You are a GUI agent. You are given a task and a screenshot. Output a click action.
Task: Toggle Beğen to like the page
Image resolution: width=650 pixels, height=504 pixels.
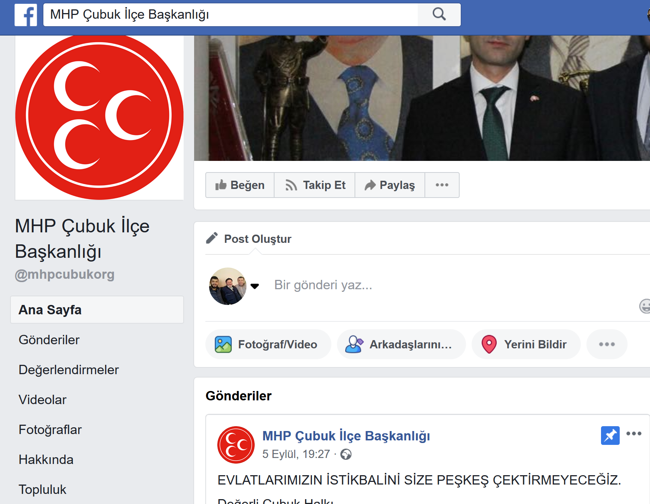[240, 185]
